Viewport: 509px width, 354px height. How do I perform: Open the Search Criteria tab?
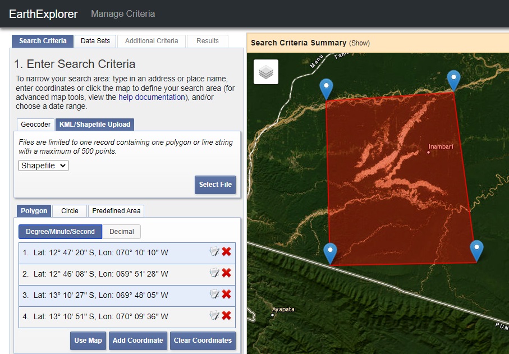pyautogui.click(x=43, y=41)
